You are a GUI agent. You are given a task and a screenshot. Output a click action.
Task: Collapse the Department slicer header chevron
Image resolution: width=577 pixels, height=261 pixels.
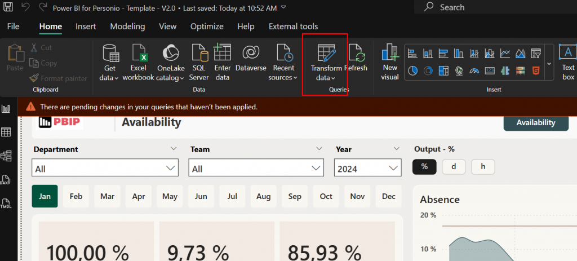point(174,149)
